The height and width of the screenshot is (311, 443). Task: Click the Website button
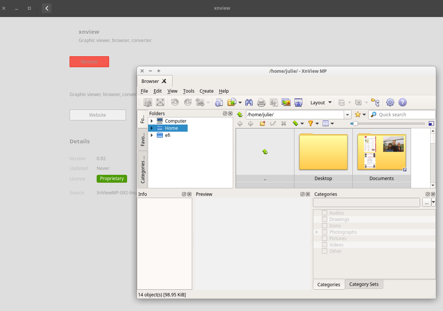[97, 115]
